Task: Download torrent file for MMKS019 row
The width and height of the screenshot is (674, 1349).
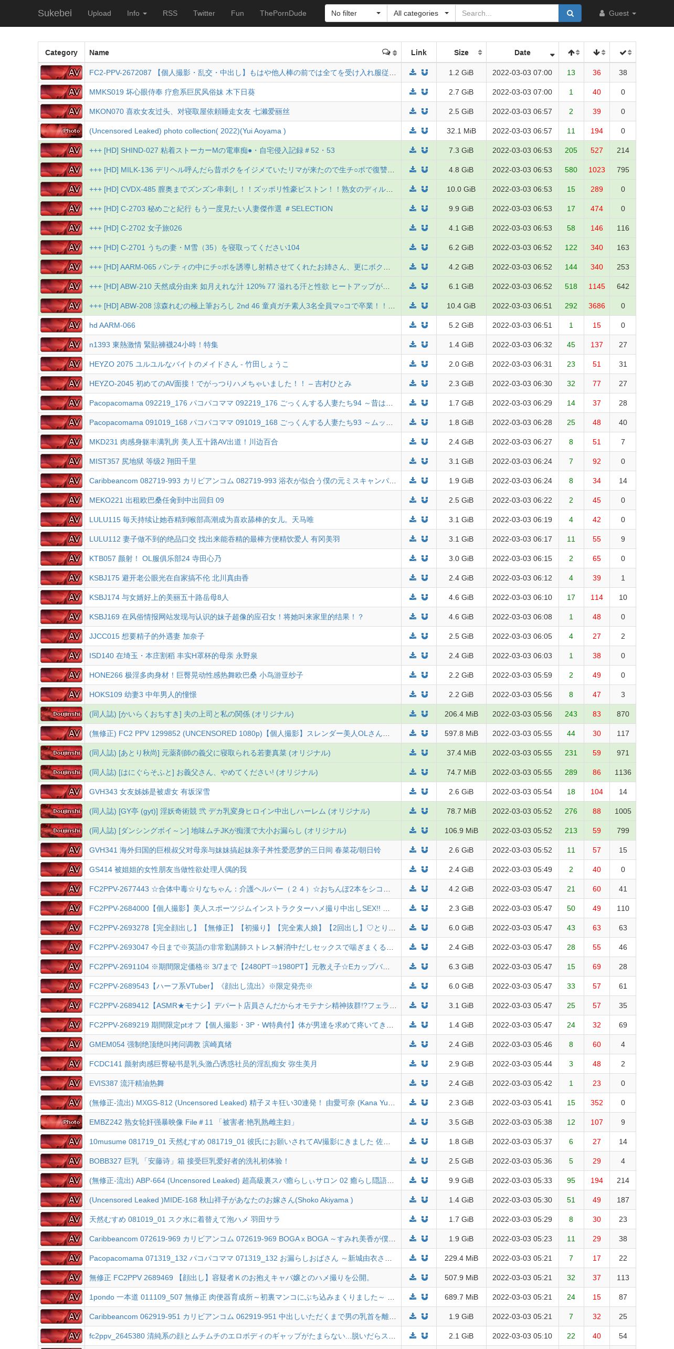Action: 413,92
